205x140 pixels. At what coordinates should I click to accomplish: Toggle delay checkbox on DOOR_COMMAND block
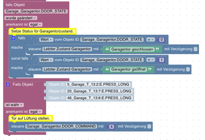[149, 126]
